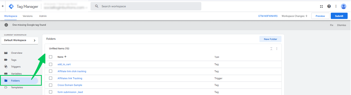This screenshot has height=95, width=351.
Task: Collapse all folders using the arrows icon
Action: click(x=271, y=49)
